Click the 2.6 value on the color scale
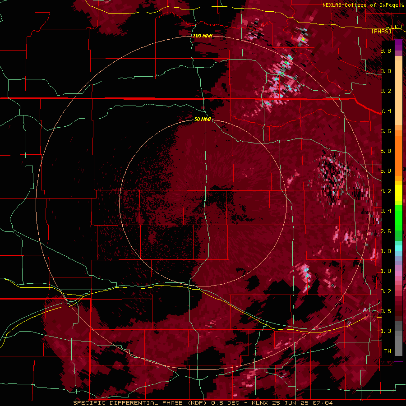Viewport: 406px width, 406px height. point(386,231)
